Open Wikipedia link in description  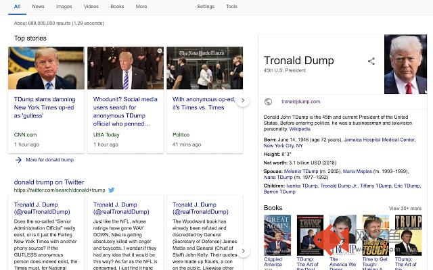coord(300,129)
